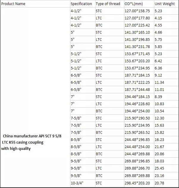Click the 10-3/4" specification cell
This screenshot has height=188, width=179.
pyautogui.click(x=77, y=183)
